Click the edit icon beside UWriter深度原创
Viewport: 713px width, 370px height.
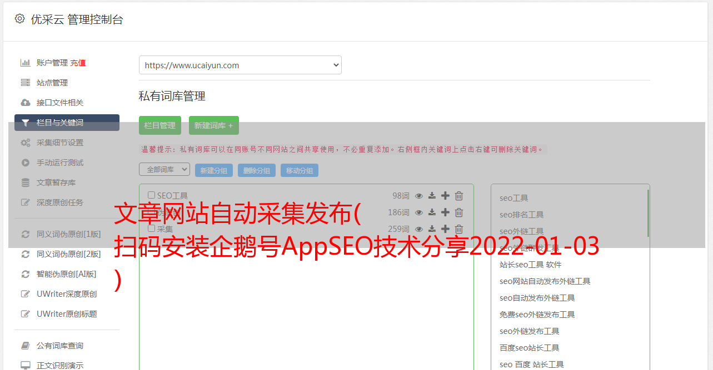26,294
